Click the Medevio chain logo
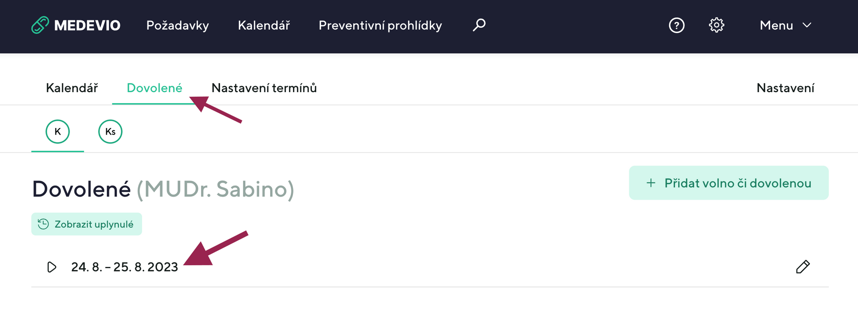 [x=41, y=25]
